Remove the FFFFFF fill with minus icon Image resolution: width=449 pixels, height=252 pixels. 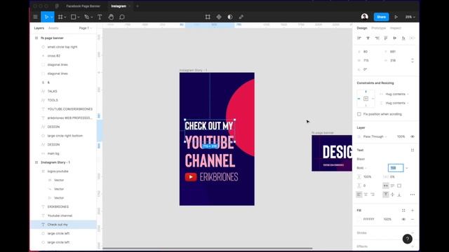pos(413,219)
